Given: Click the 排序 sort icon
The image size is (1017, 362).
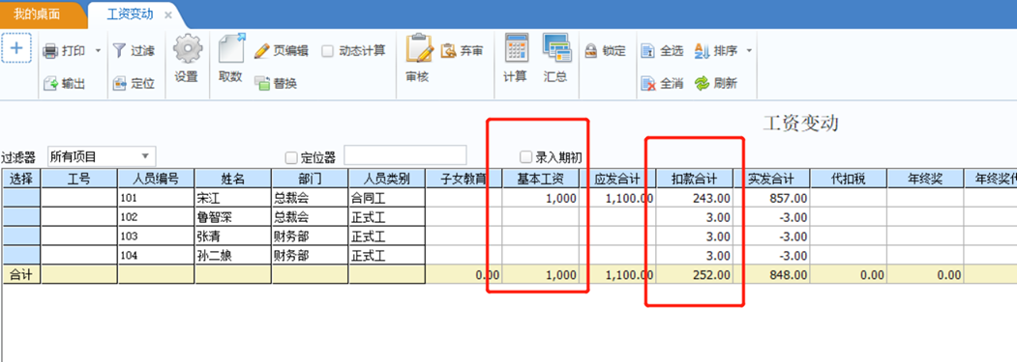Looking at the screenshot, I should coord(702,50).
